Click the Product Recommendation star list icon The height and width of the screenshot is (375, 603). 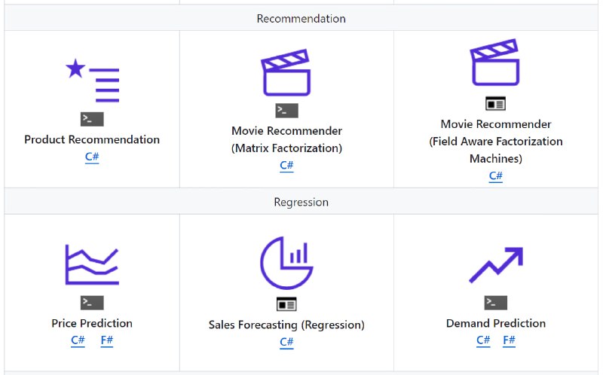tap(92, 81)
